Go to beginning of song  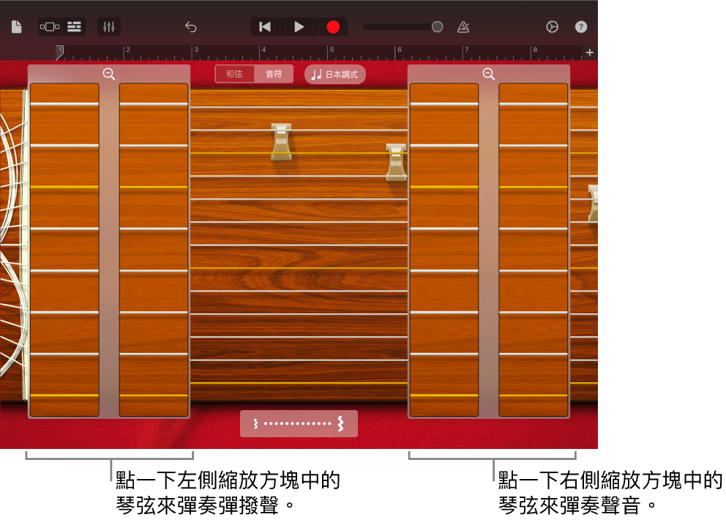point(265,27)
